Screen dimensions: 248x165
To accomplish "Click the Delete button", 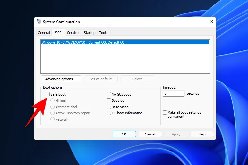I will coord(137,79).
